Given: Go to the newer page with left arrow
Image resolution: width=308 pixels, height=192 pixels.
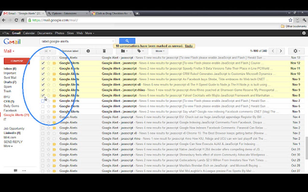Looking at the screenshot, I should pyautogui.click(x=273, y=51).
